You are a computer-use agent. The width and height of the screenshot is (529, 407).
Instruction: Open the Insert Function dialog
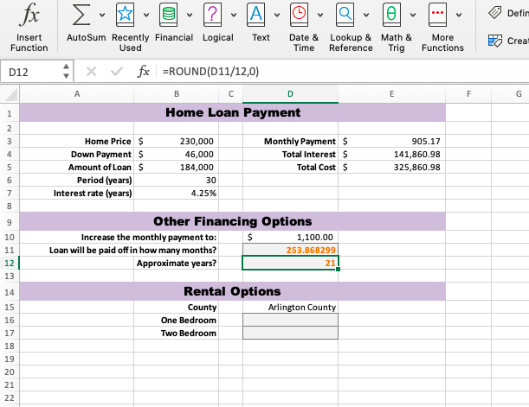(x=29, y=27)
